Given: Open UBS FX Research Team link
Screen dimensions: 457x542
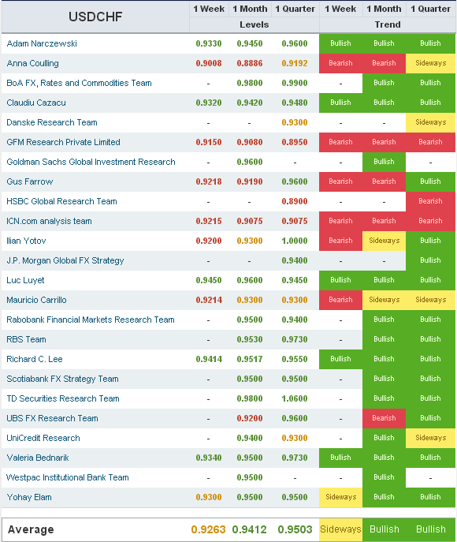Looking at the screenshot, I should (52, 418).
